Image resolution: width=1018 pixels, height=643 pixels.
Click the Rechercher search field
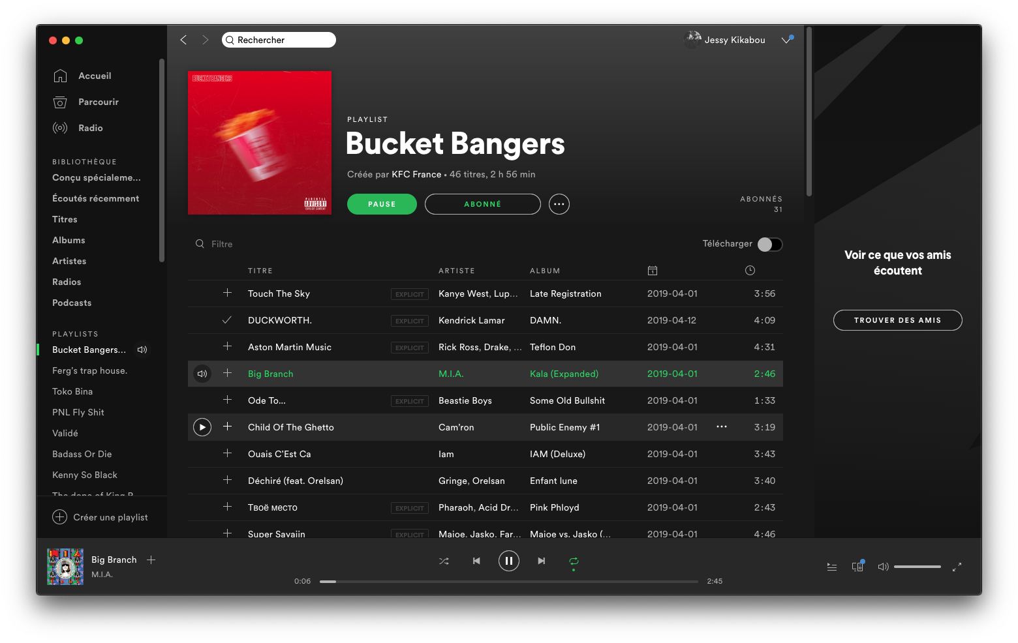coord(281,40)
